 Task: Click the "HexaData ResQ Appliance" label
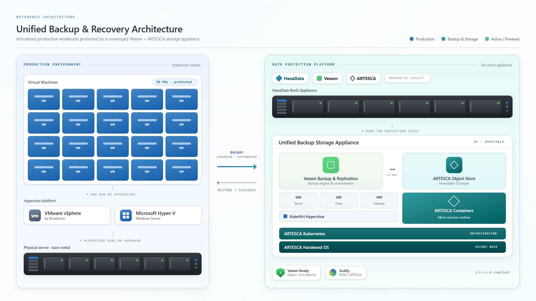[x=294, y=90]
